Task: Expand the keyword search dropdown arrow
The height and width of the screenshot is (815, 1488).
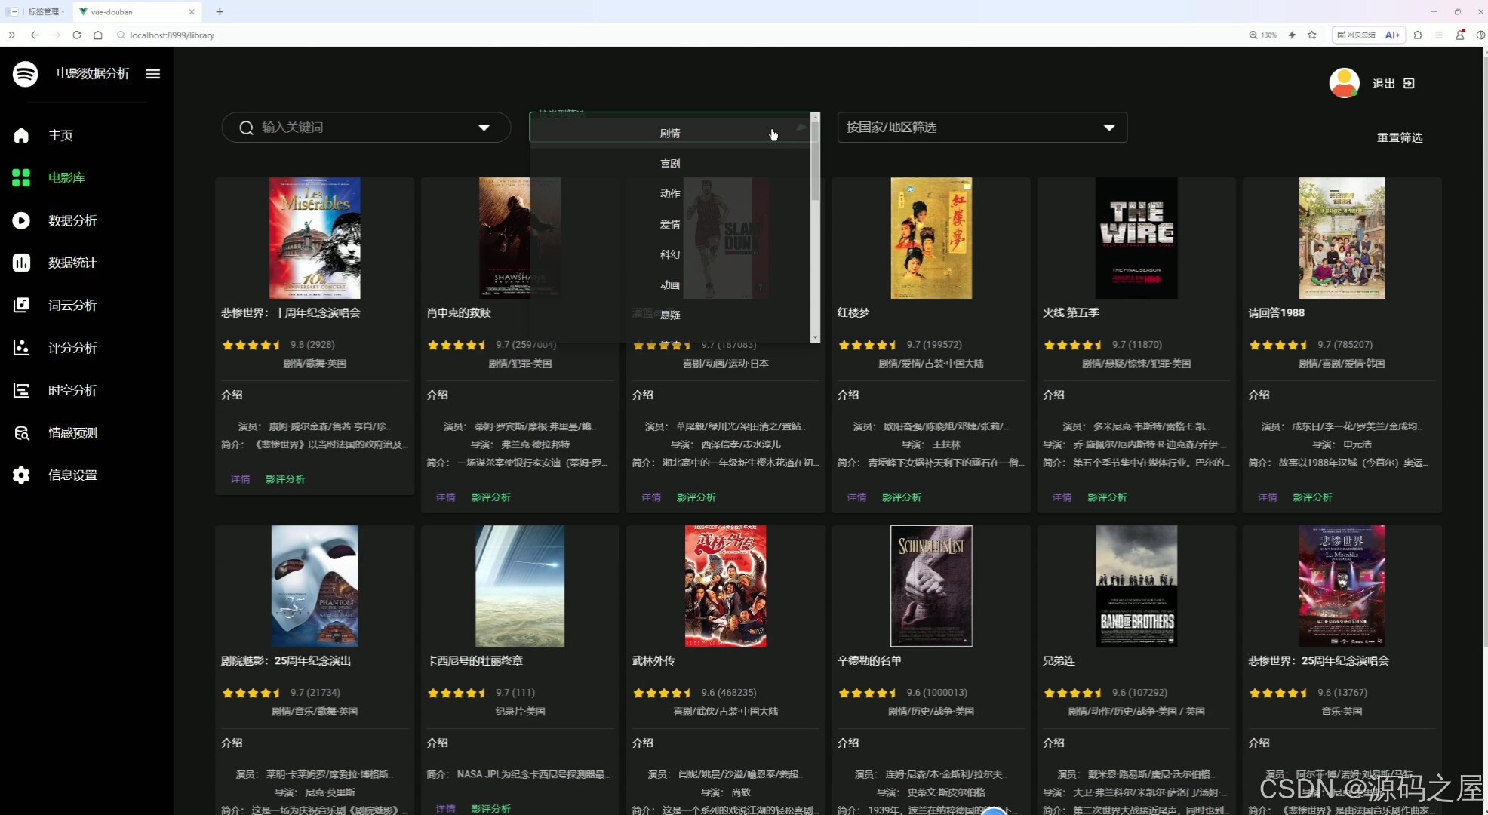Action: pos(484,128)
